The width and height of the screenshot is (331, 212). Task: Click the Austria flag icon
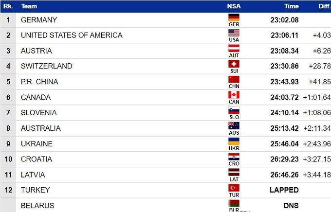[234, 49]
